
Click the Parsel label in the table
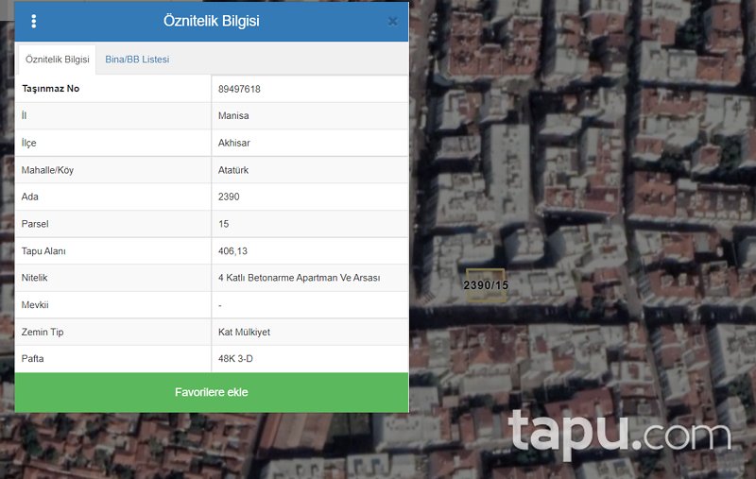tap(35, 224)
